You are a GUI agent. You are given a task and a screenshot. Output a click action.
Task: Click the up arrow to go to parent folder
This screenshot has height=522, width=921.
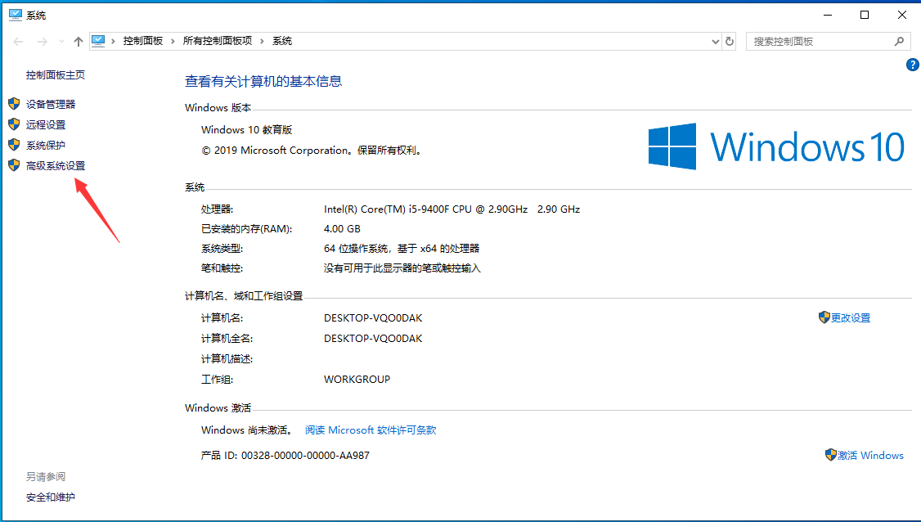pos(78,40)
